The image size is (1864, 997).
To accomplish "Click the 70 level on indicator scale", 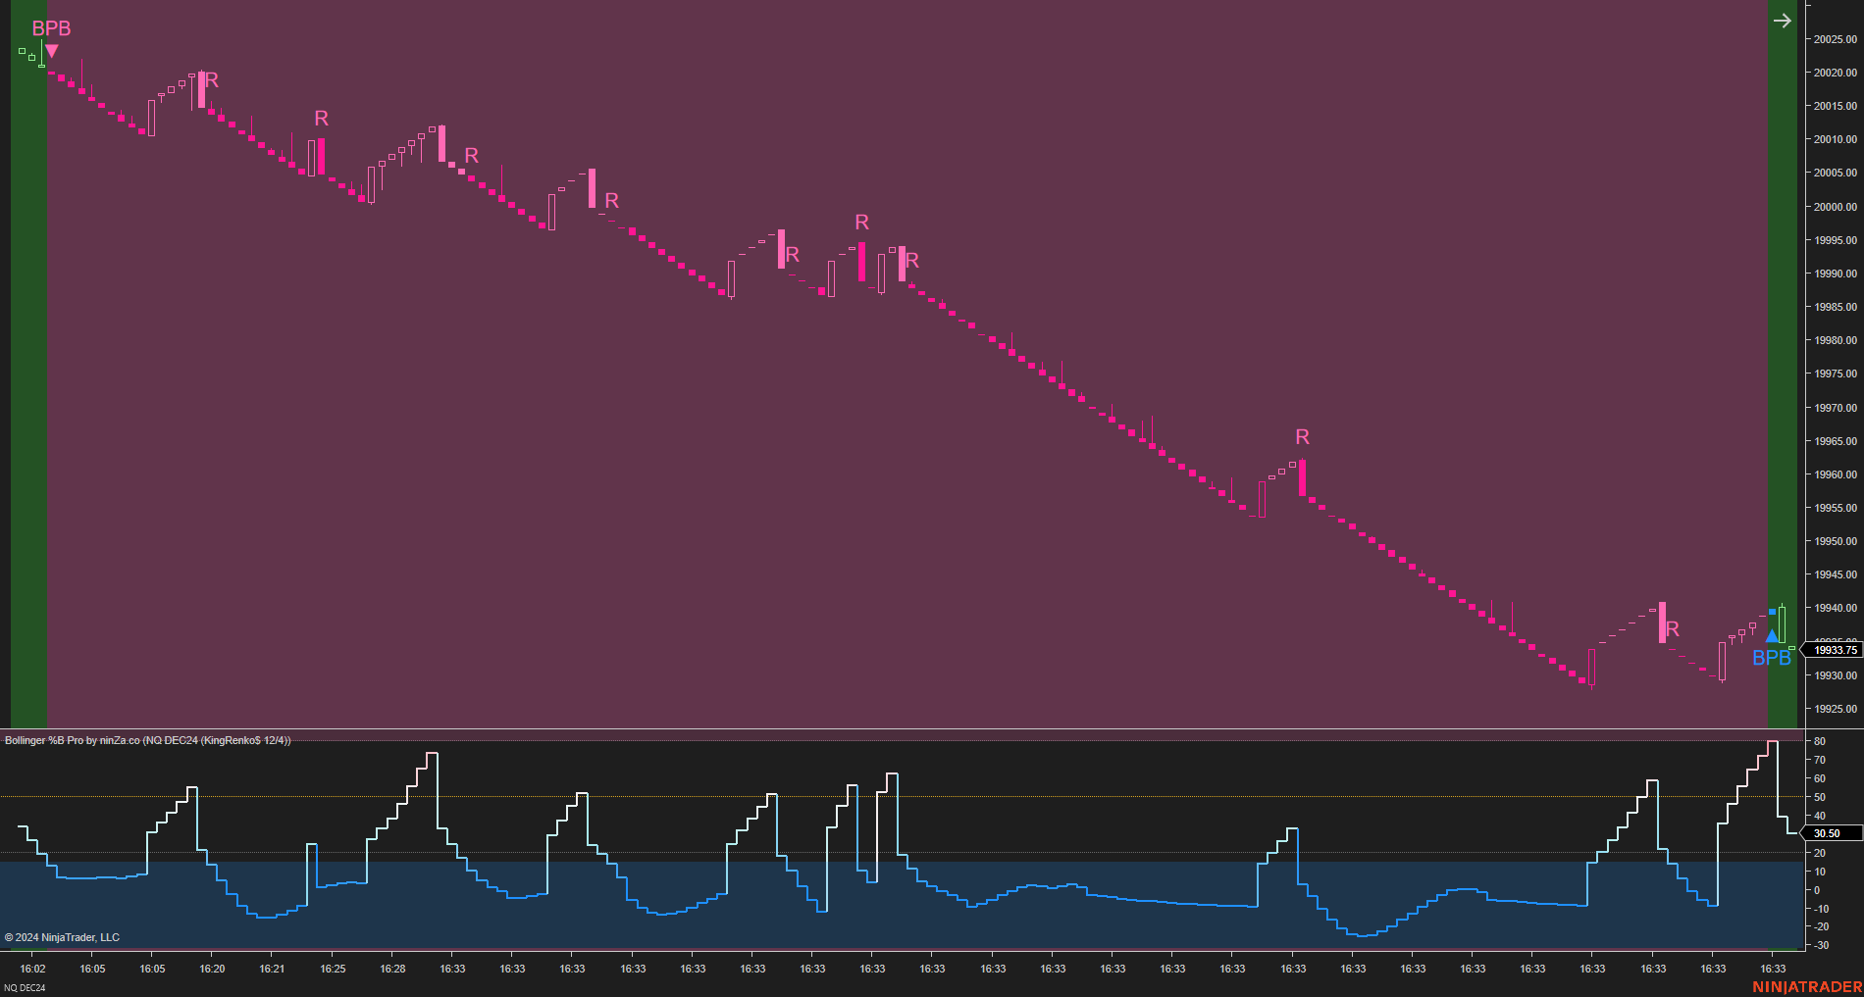I will tap(1819, 760).
